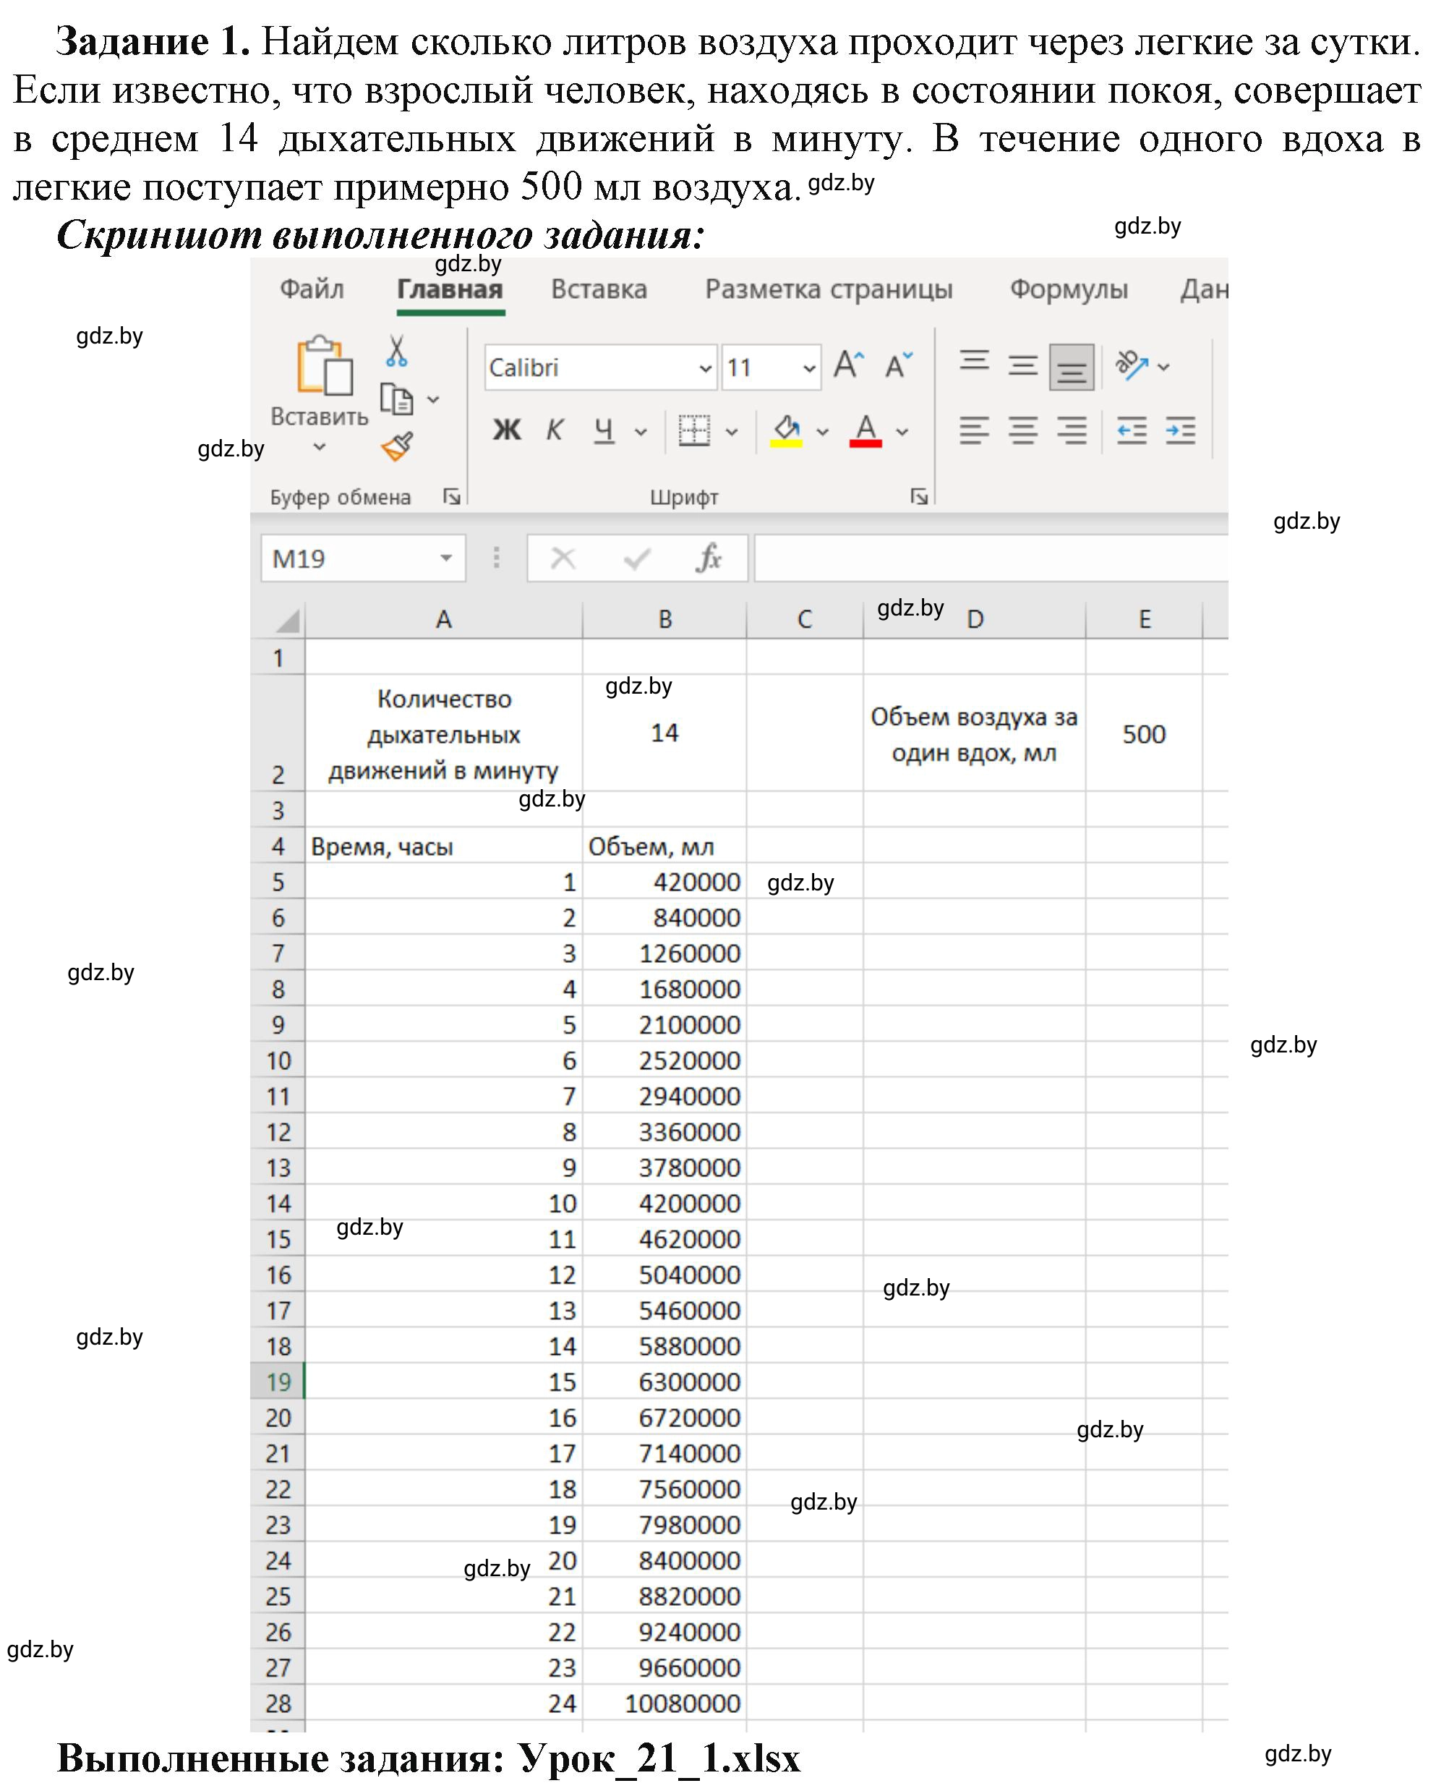This screenshot has width=1449, height=1791.
Task: Increase font size with the large A icon
Action: tap(849, 366)
